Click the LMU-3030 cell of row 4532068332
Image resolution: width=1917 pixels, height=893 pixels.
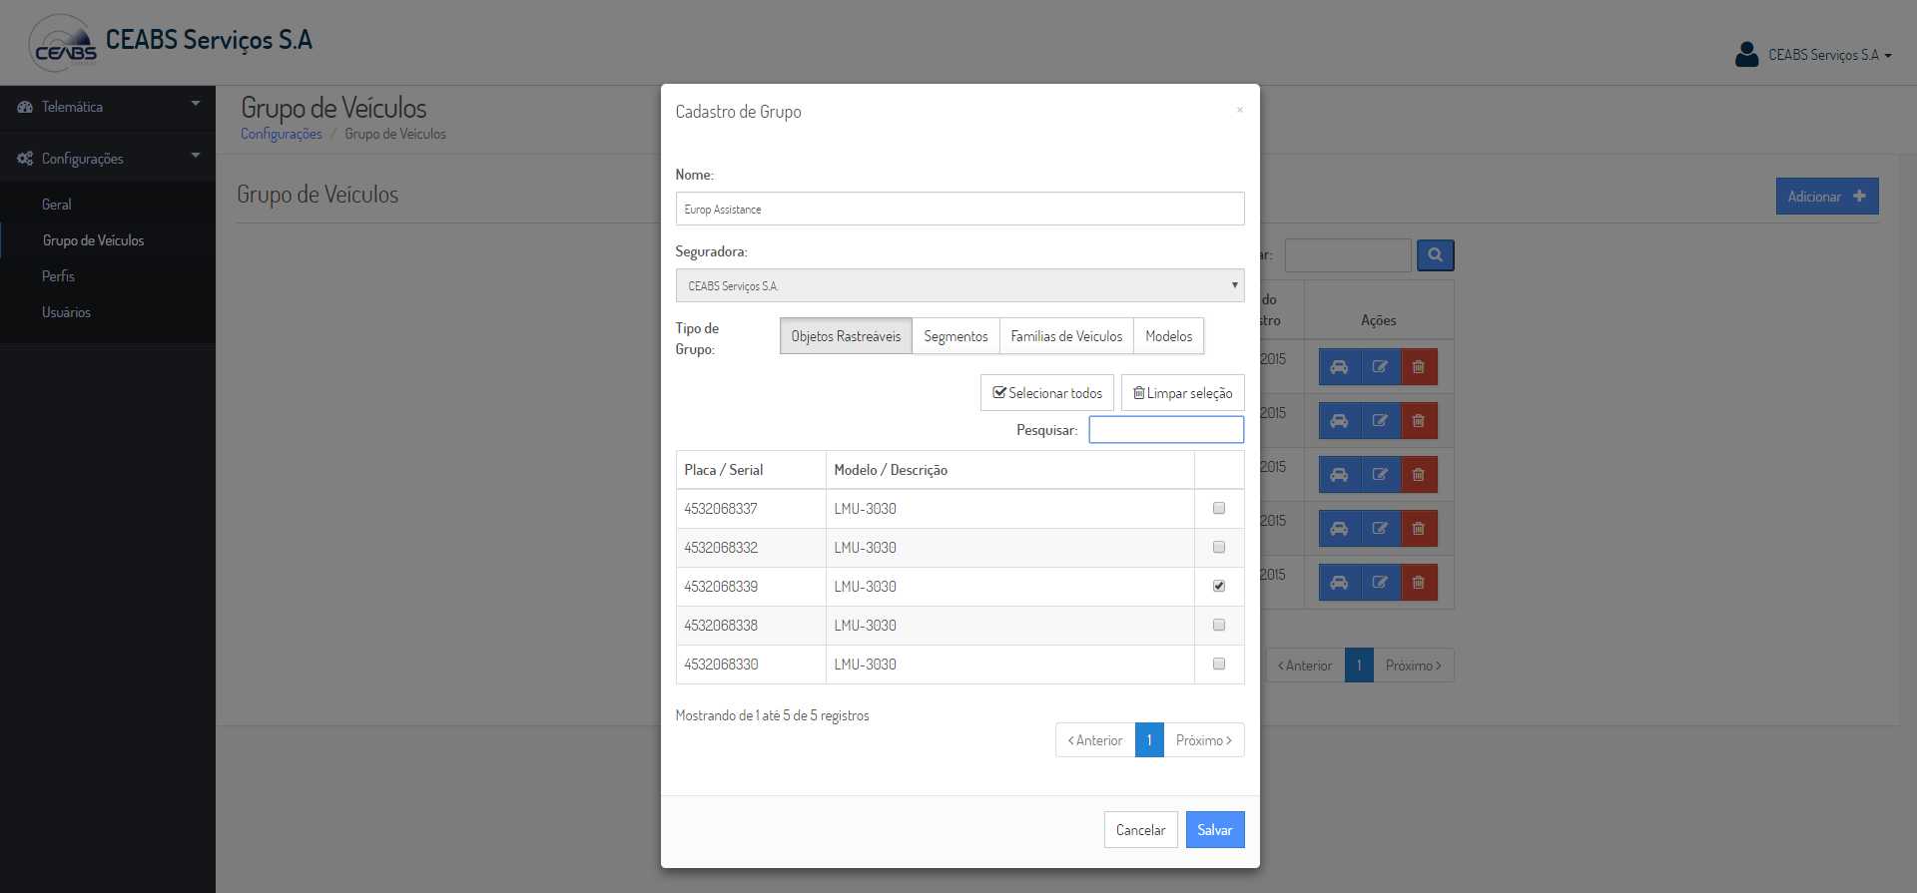tap(1010, 548)
